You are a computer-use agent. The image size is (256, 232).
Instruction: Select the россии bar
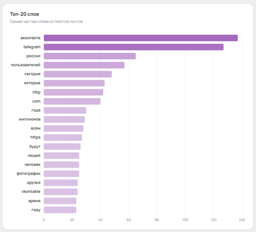(x=89, y=56)
